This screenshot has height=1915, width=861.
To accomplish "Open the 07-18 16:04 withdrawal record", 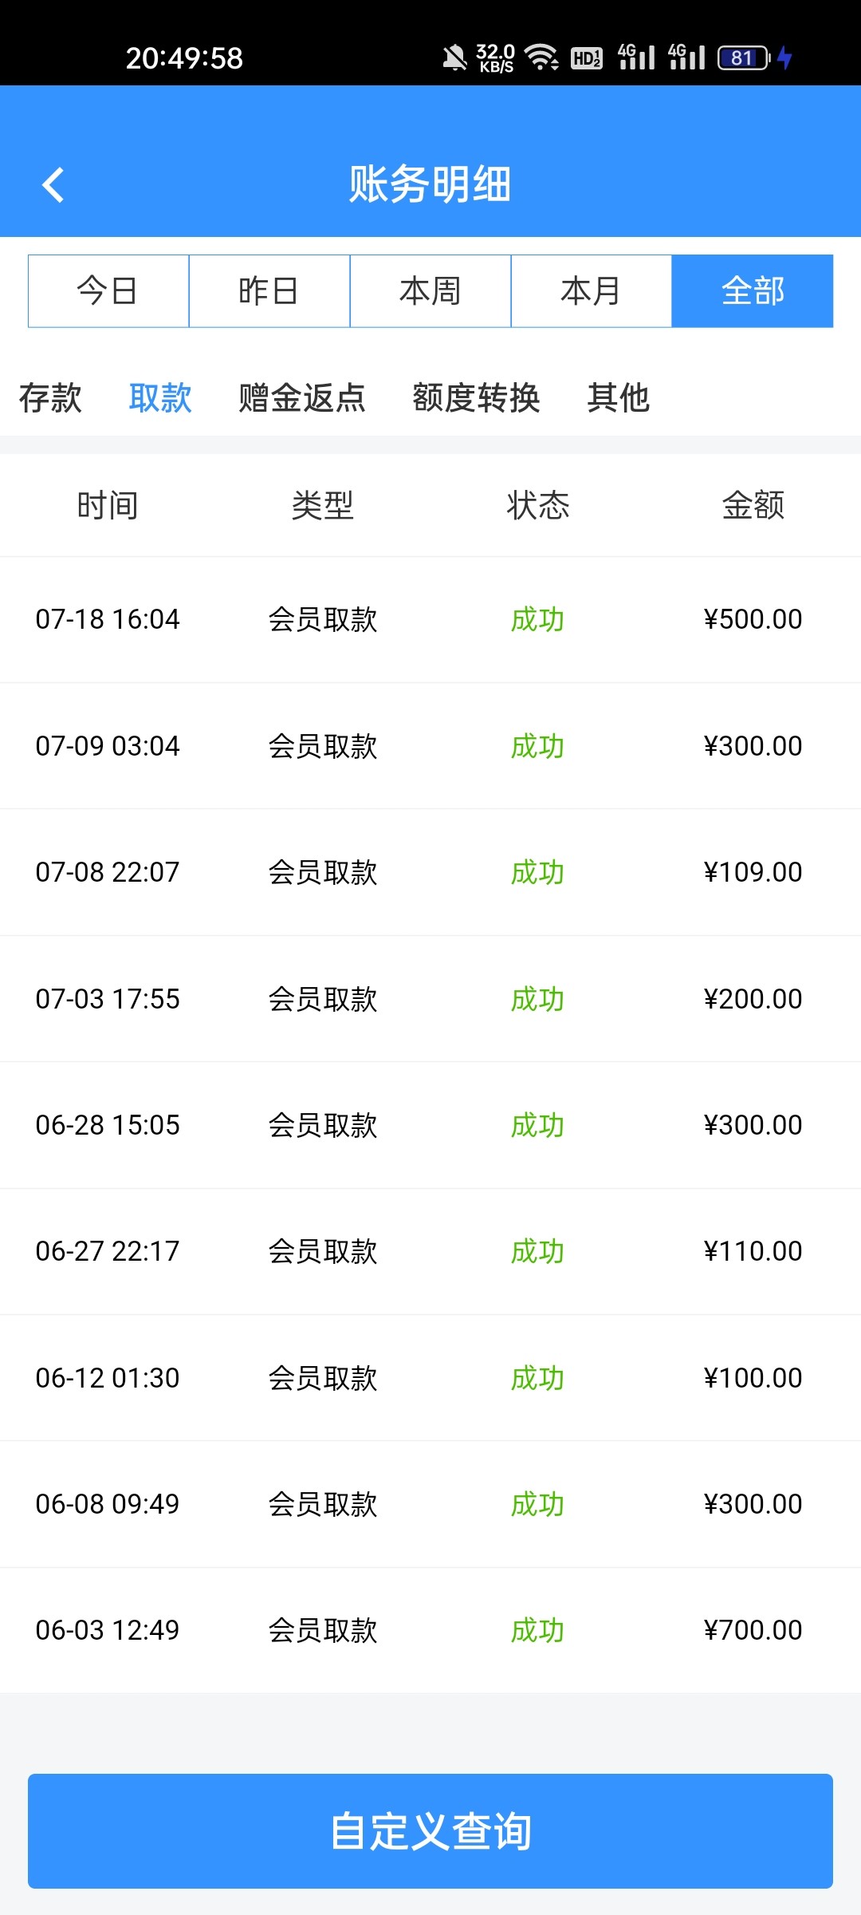I will tap(431, 619).
